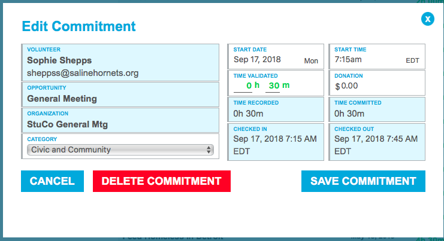The image size is (444, 241).
Task: Save the commitment
Action: pyautogui.click(x=363, y=181)
